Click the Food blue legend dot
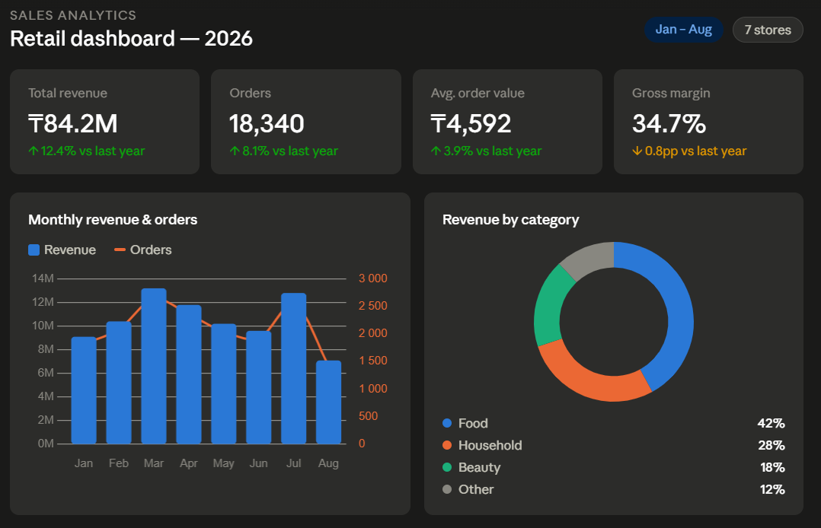Screen dimensions: 821x528 coord(447,423)
